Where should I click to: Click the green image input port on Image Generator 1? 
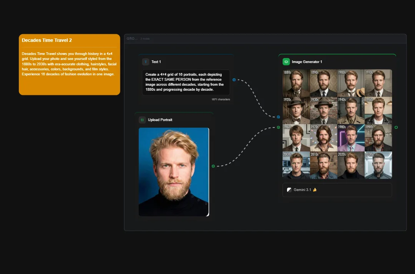(278, 127)
